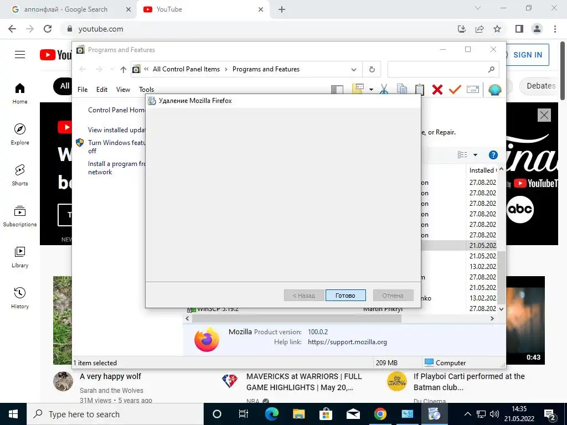The width and height of the screenshot is (567, 425).
Task: Click Back arrow in Programs and Features window
Action: (83, 69)
